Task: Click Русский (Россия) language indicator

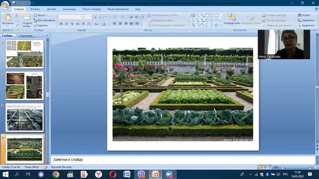Action: point(61,167)
